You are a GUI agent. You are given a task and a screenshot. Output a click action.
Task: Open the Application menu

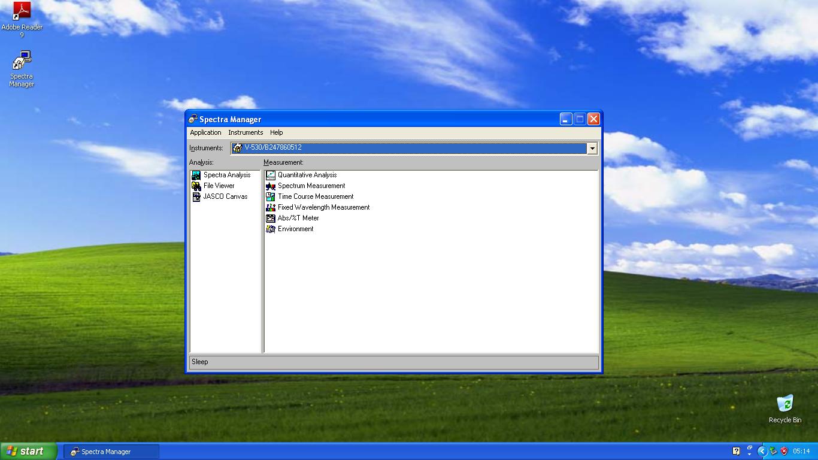coord(205,132)
